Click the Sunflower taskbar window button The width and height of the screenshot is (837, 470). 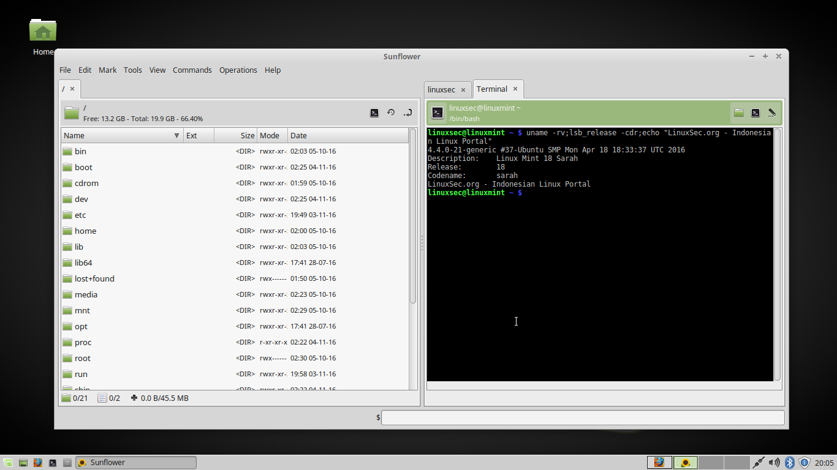click(136, 463)
